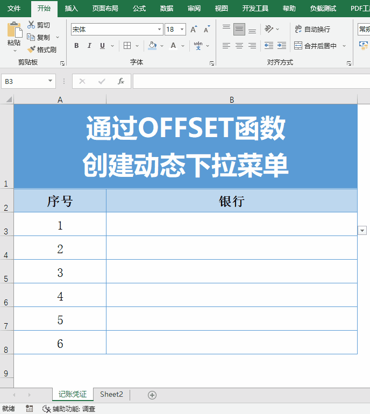Switch to the 页面布局 tab
The width and height of the screenshot is (370, 414).
point(105,9)
